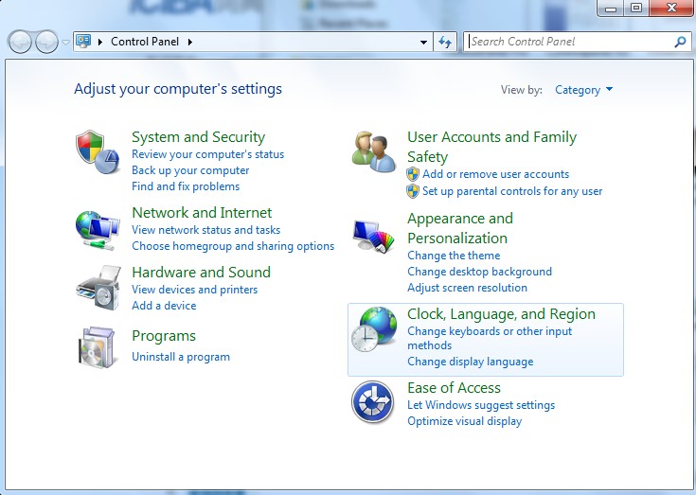Click View network status and tasks
The image size is (696, 495).
click(206, 230)
